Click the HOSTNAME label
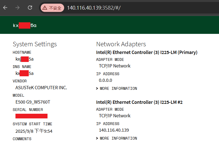The width and height of the screenshot is (219, 152). [x=22, y=52]
